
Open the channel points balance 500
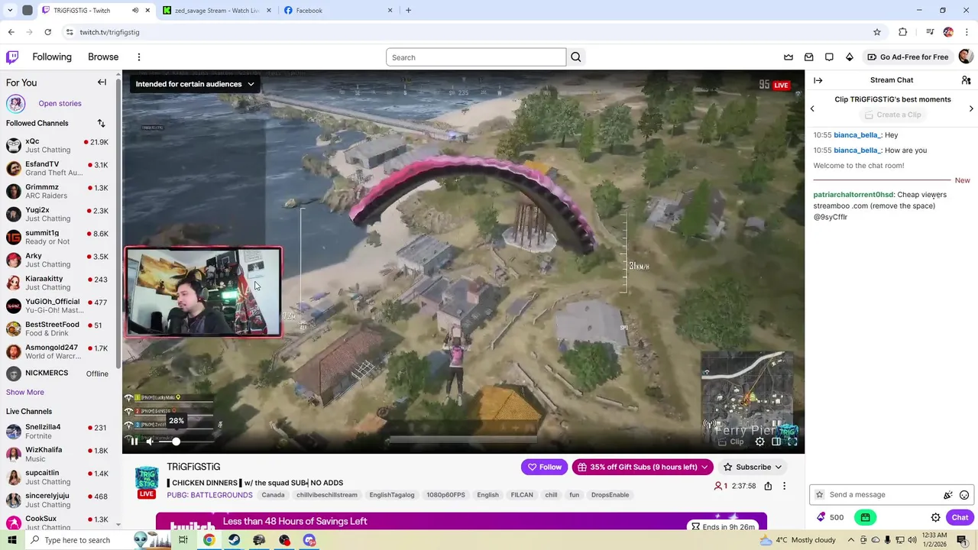831,517
